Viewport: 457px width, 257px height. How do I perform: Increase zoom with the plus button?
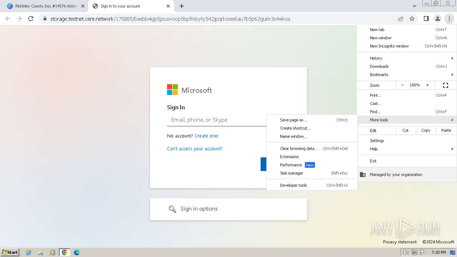(x=427, y=85)
